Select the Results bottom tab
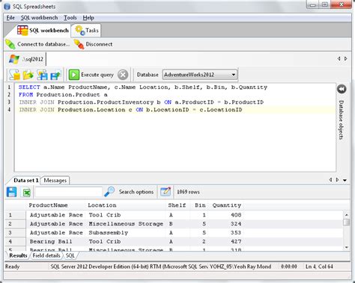Image resolution: width=355 pixels, height=283 pixels. click(18, 255)
